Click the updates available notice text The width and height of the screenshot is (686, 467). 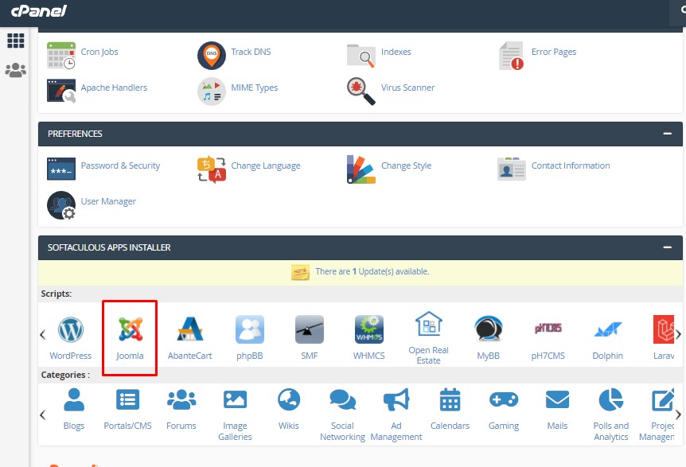pos(372,271)
